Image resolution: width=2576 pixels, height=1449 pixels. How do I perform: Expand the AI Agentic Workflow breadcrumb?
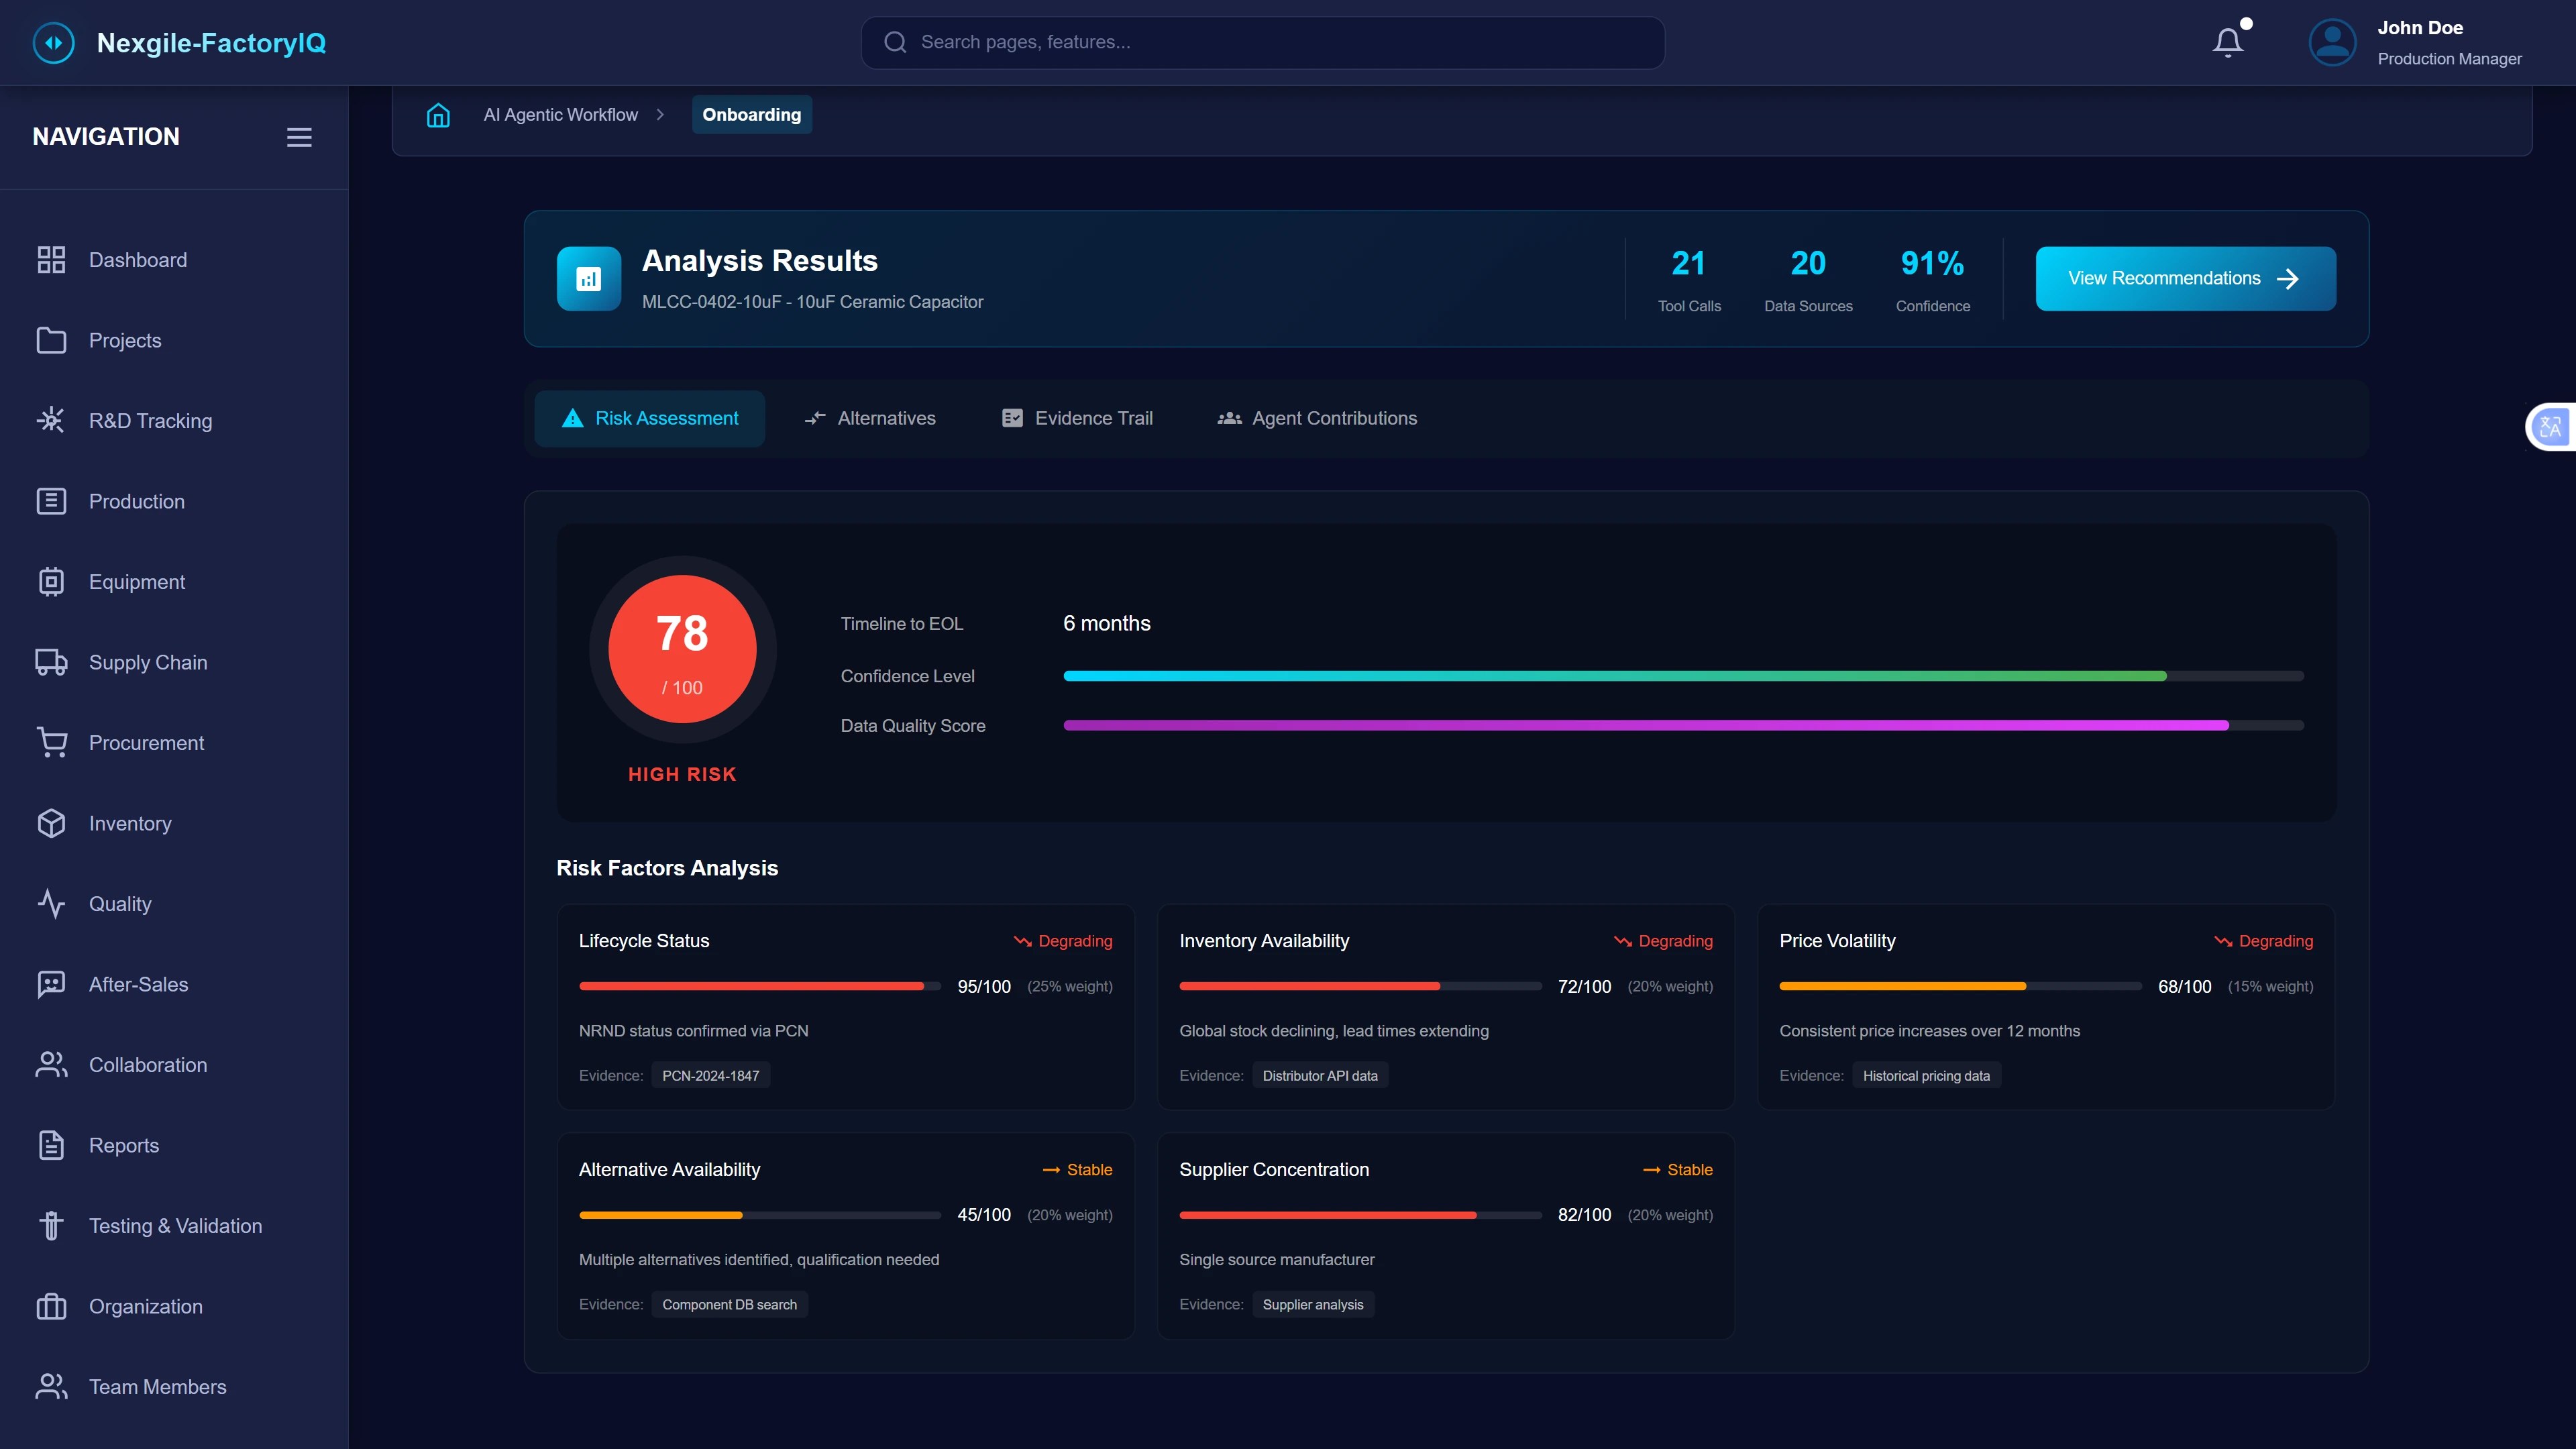coord(559,114)
